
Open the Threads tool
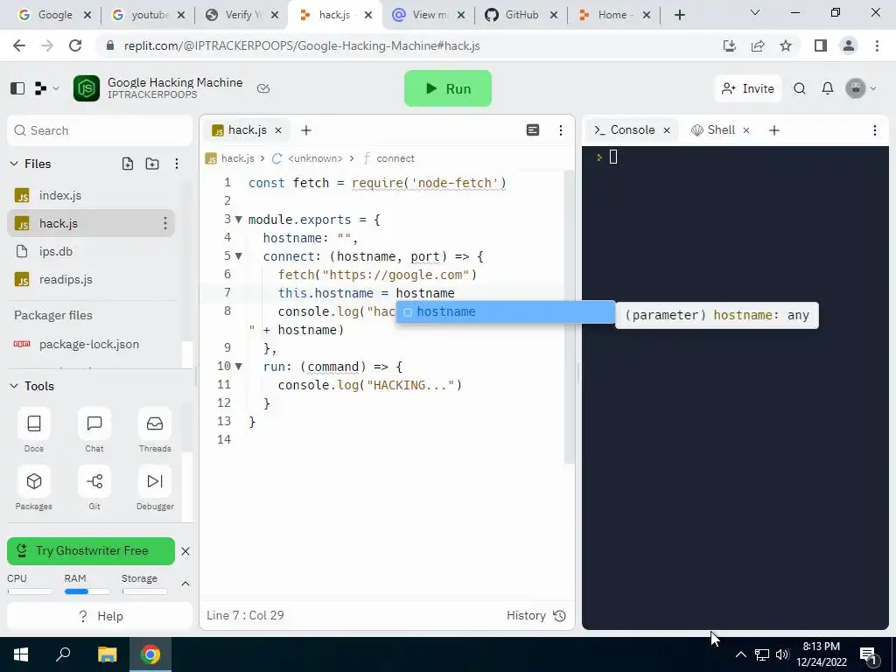pos(155,430)
